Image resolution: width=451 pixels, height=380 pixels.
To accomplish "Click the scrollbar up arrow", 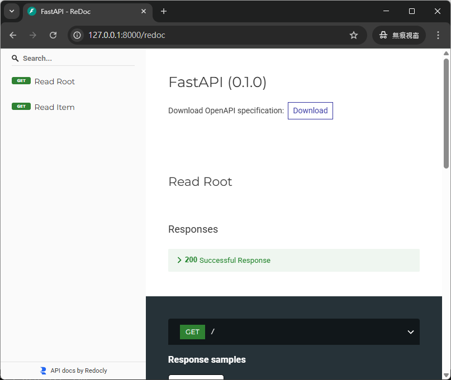I will [446, 53].
